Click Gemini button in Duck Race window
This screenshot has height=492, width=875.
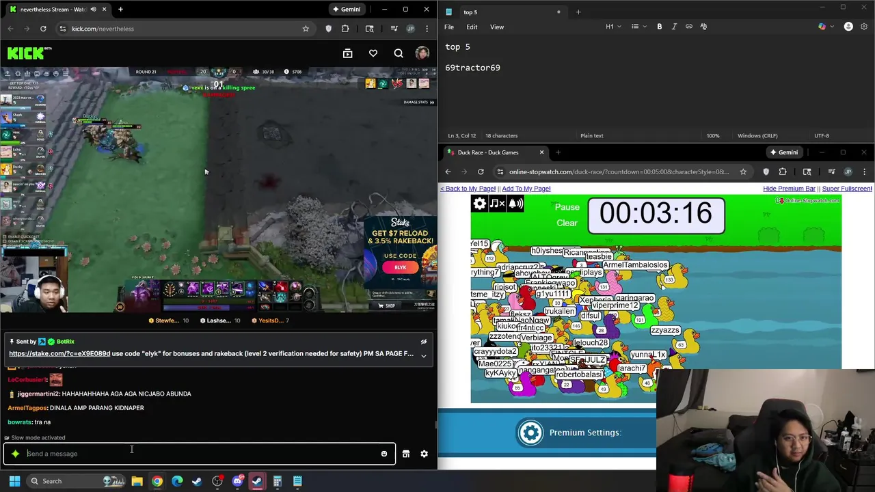(x=783, y=152)
